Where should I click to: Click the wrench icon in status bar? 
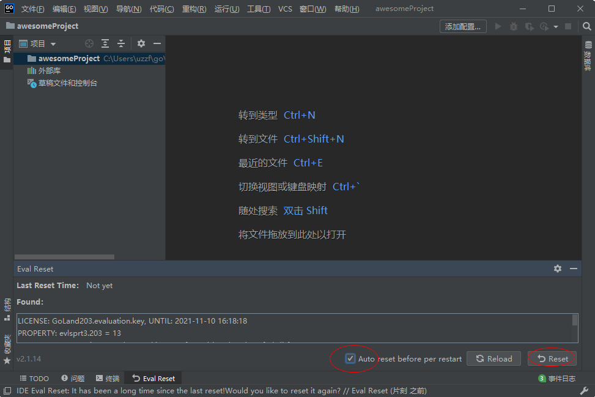click(585, 390)
